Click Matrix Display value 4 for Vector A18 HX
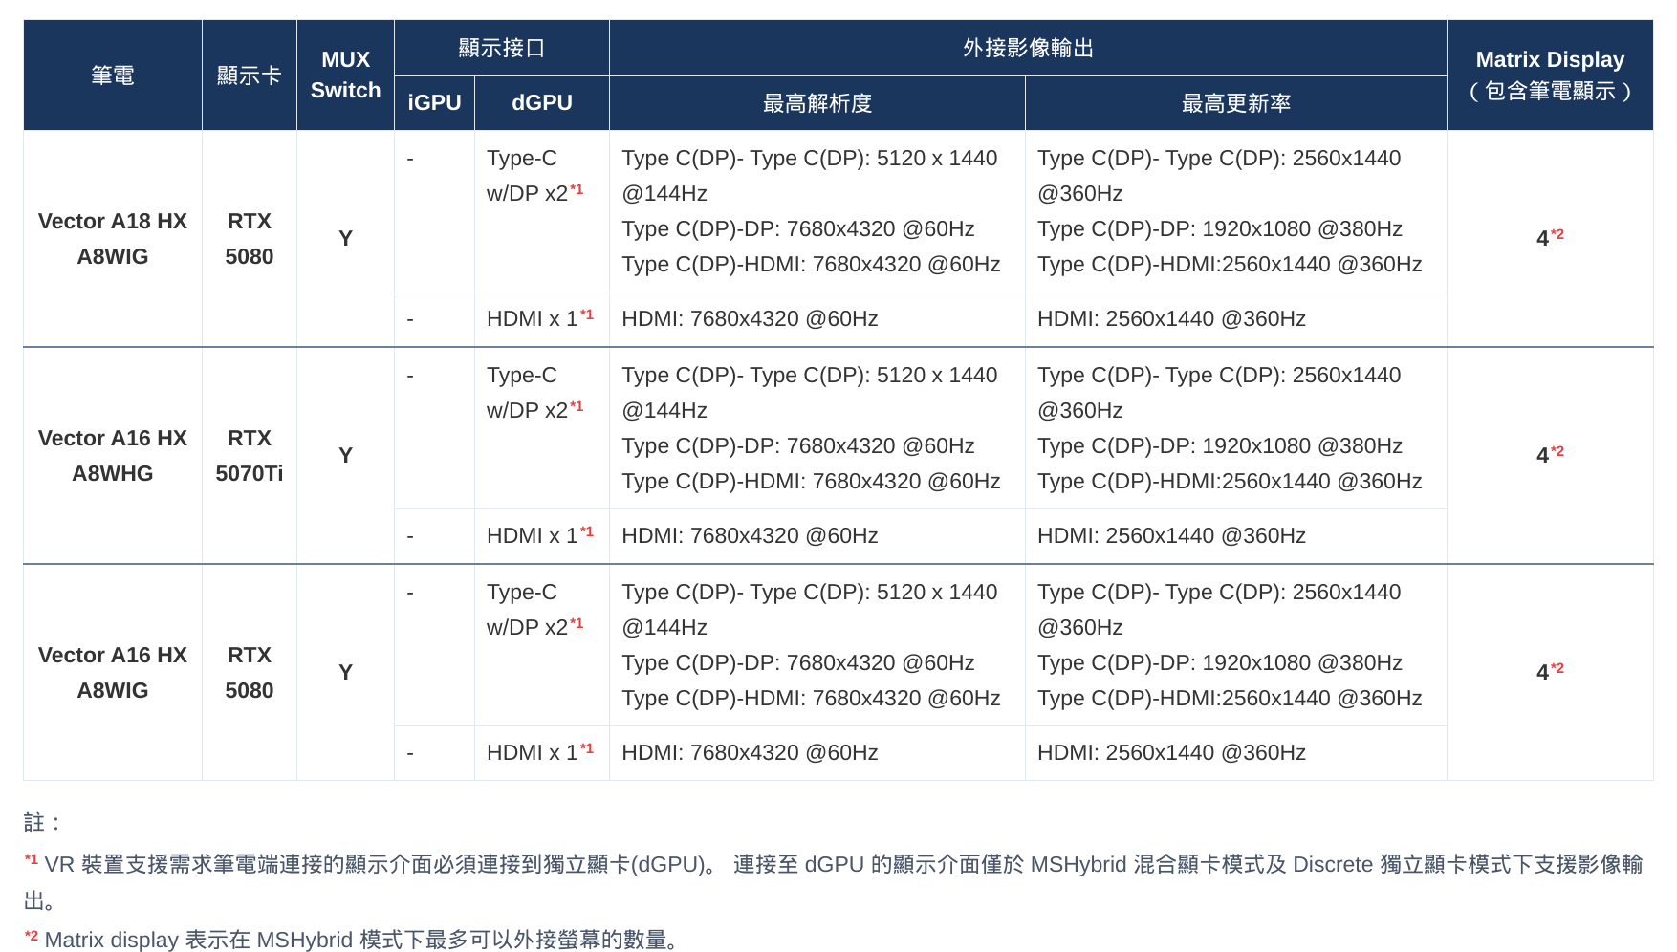This screenshot has height=952, width=1677. click(x=1550, y=238)
